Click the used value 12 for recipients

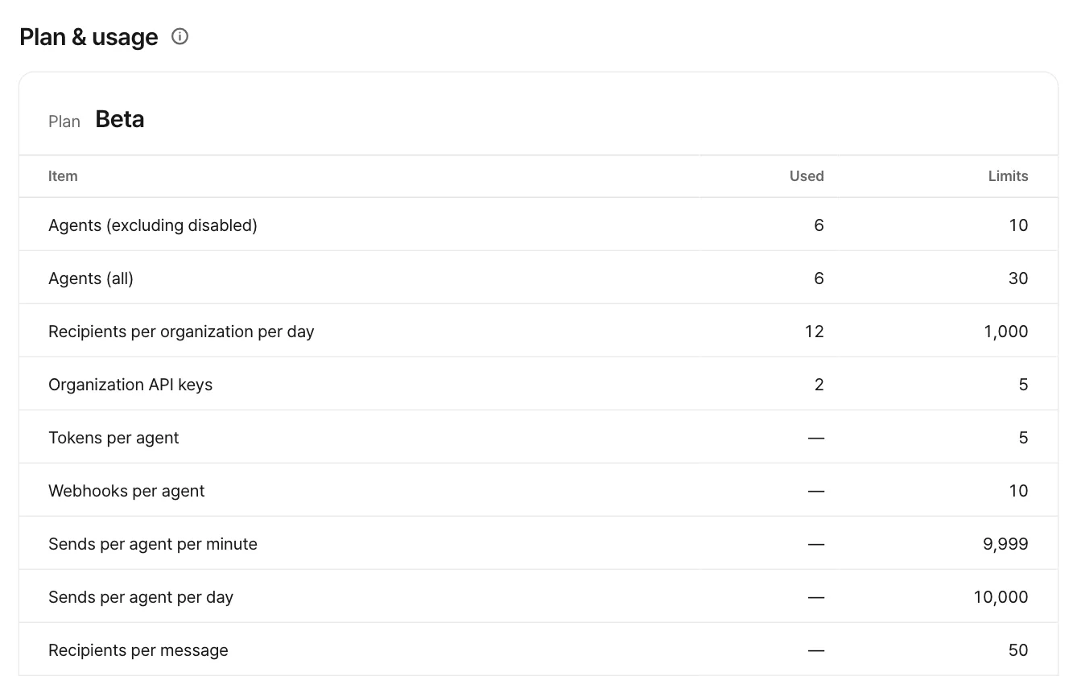tap(814, 332)
